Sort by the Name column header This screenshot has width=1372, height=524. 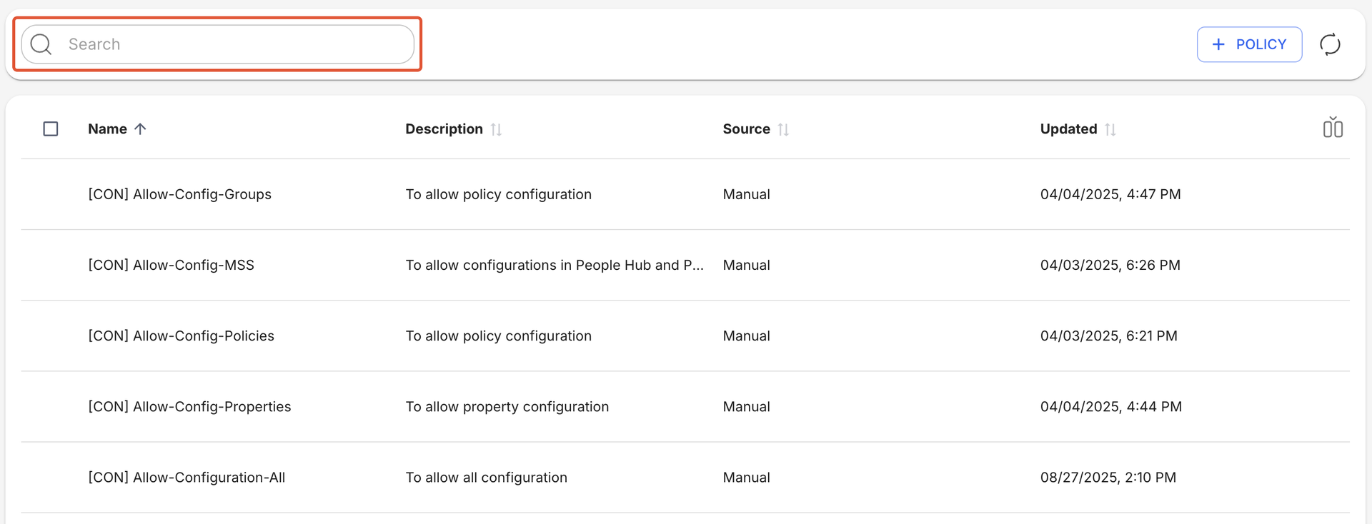tap(107, 129)
